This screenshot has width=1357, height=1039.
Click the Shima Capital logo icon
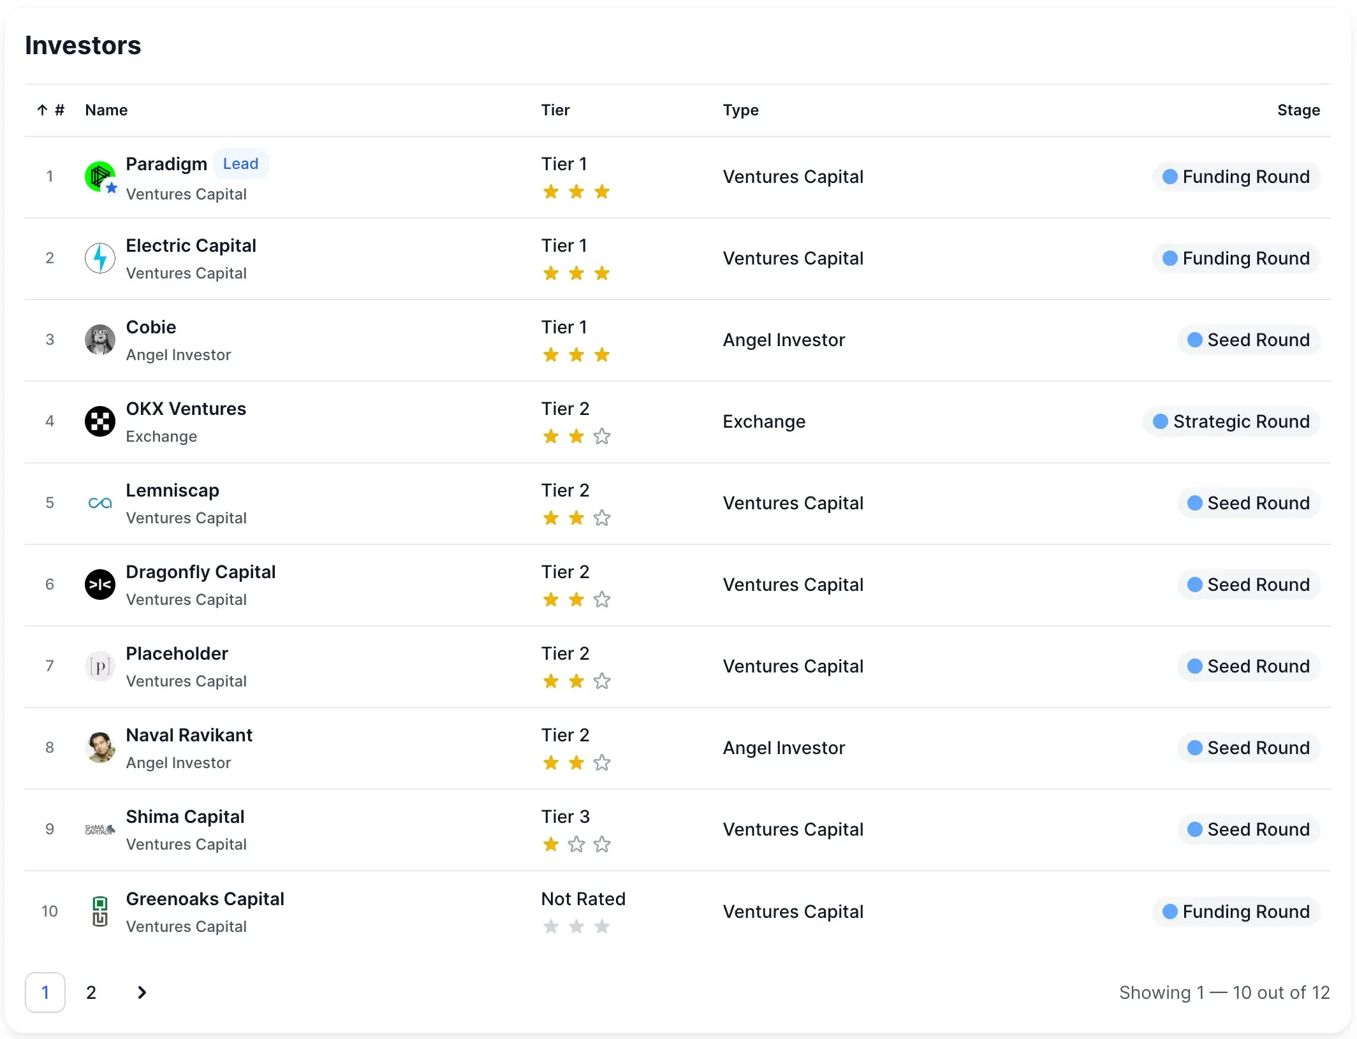click(99, 829)
